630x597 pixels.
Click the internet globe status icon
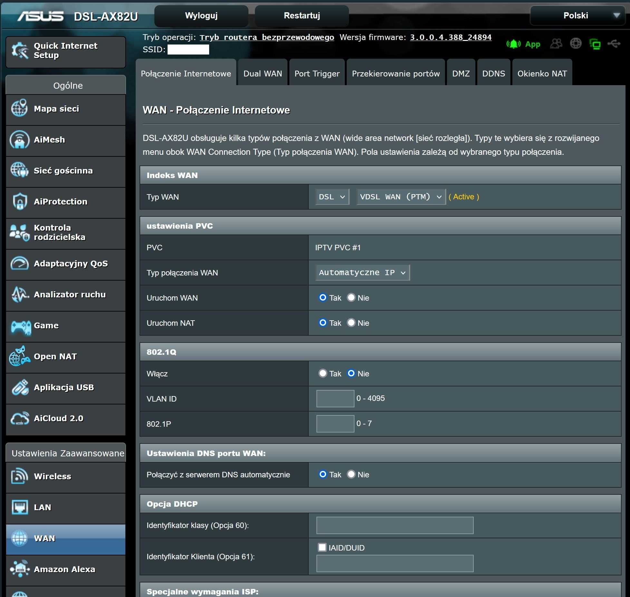click(x=576, y=43)
